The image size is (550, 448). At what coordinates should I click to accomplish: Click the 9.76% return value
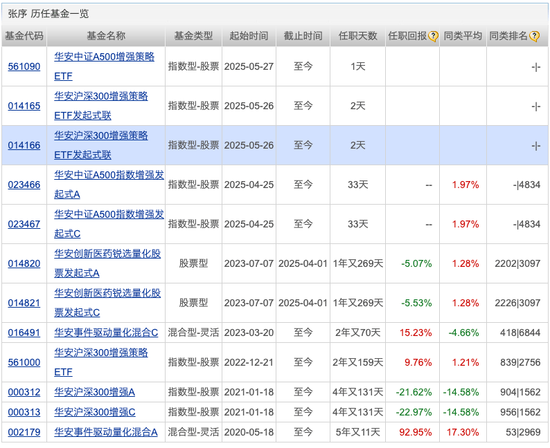click(x=418, y=362)
